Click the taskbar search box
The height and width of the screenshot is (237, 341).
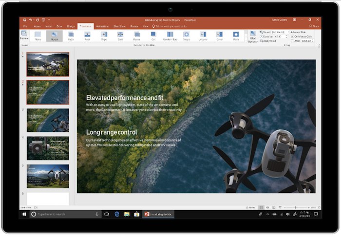[65, 214]
